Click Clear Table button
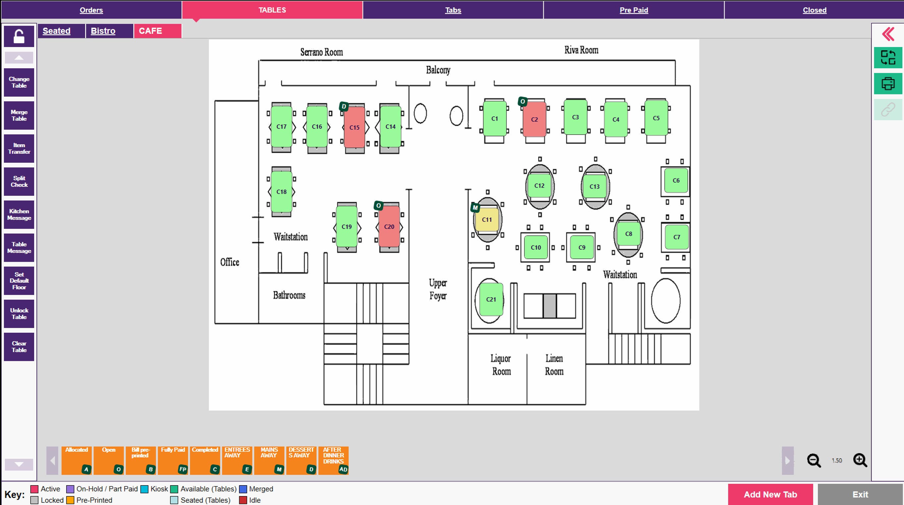 point(19,347)
